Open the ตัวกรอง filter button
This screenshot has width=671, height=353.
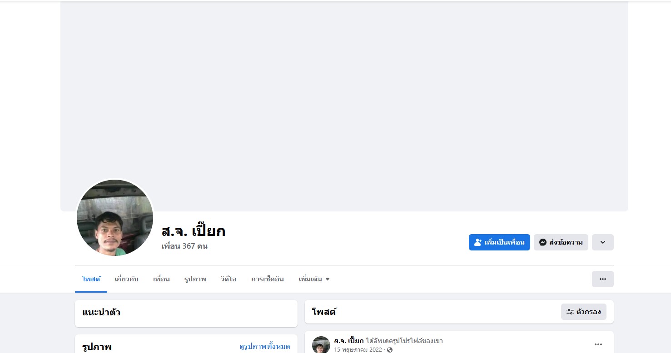tap(584, 312)
